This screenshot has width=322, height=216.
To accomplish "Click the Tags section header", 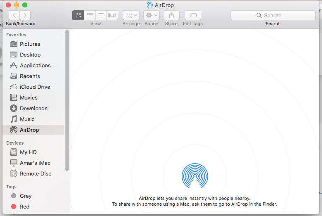I will [x=11, y=187].
